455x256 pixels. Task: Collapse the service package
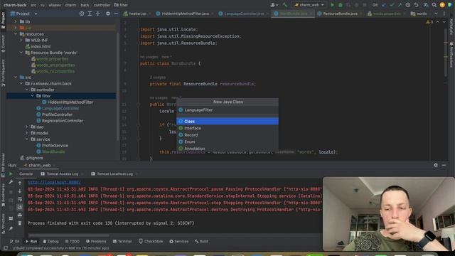point(27,139)
